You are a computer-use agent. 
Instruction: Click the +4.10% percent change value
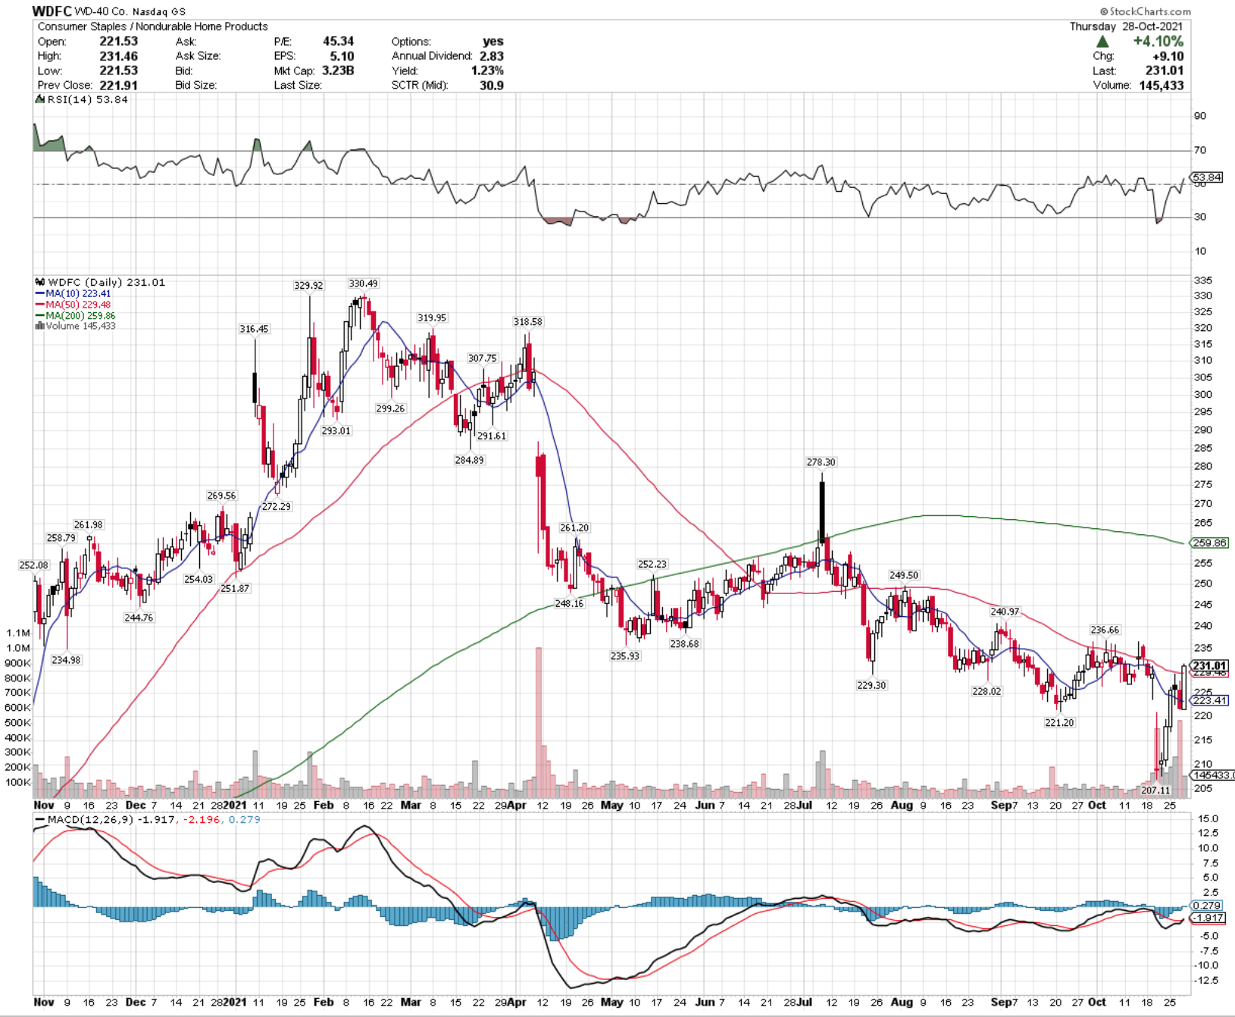pyautogui.click(x=1158, y=42)
